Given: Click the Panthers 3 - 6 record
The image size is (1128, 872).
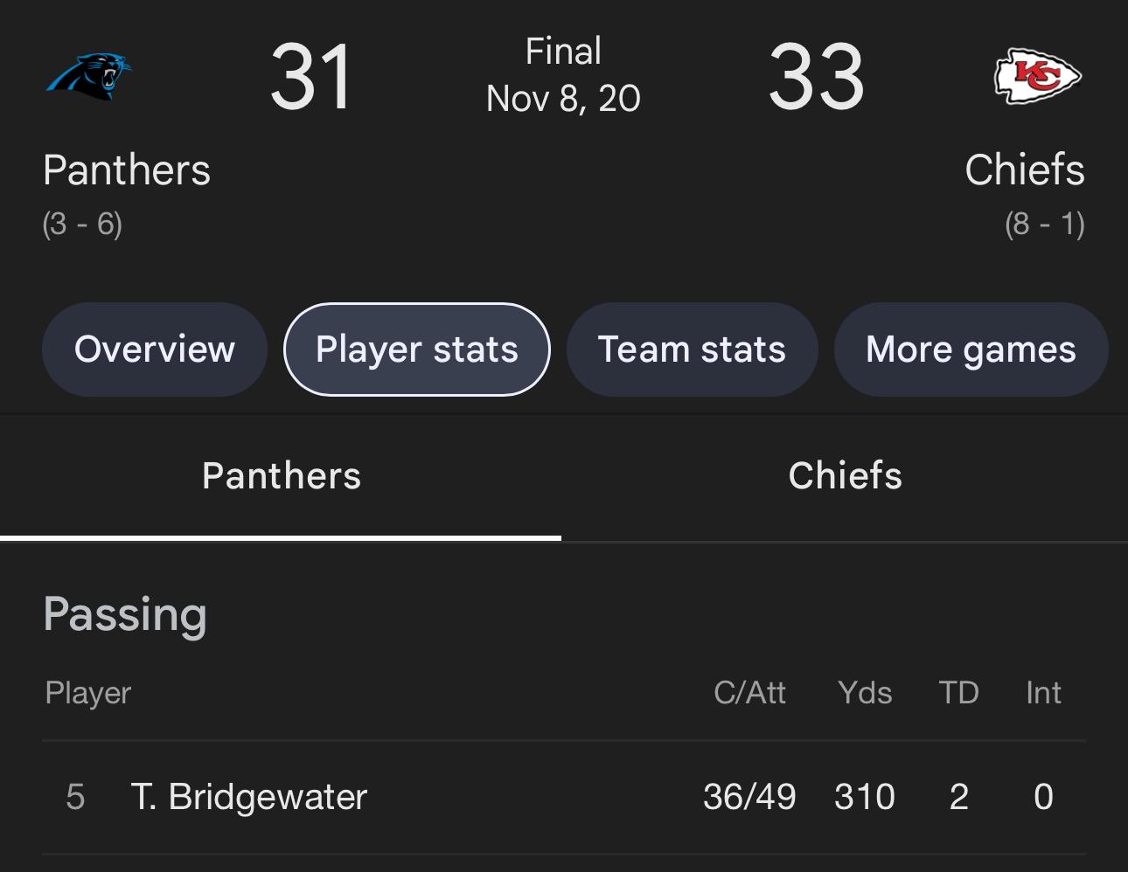Looking at the screenshot, I should coord(82,225).
